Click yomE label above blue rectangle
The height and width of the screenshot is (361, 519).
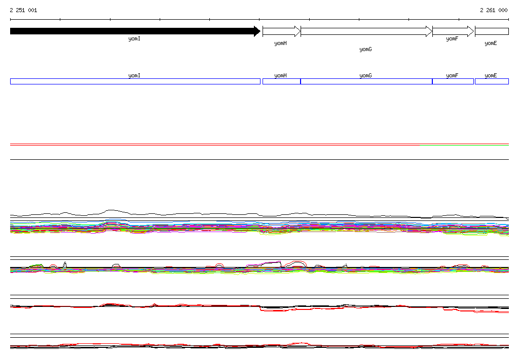pos(491,76)
